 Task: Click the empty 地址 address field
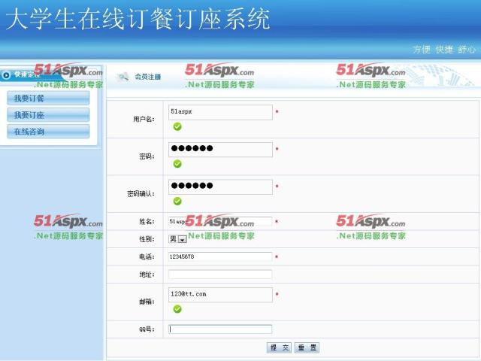tap(220, 274)
